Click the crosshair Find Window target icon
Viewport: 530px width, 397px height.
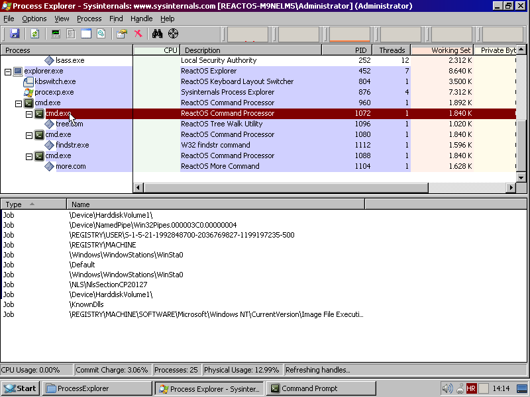(173, 34)
